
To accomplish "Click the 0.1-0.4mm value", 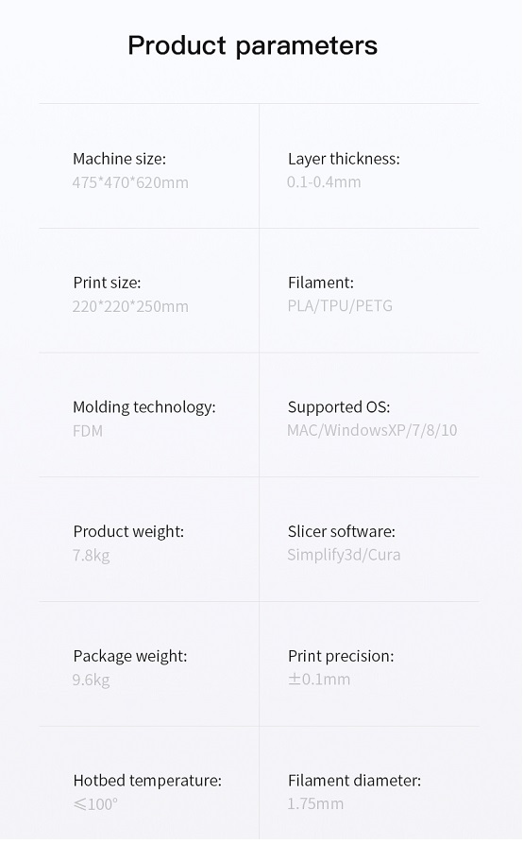I will pyautogui.click(x=324, y=181).
